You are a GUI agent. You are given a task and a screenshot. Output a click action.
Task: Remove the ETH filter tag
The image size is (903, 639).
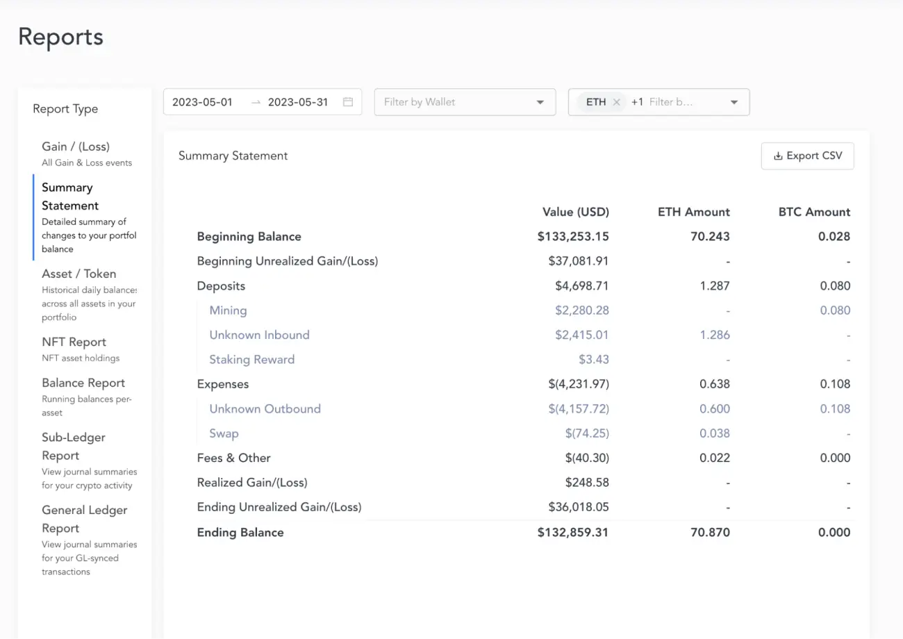(616, 102)
